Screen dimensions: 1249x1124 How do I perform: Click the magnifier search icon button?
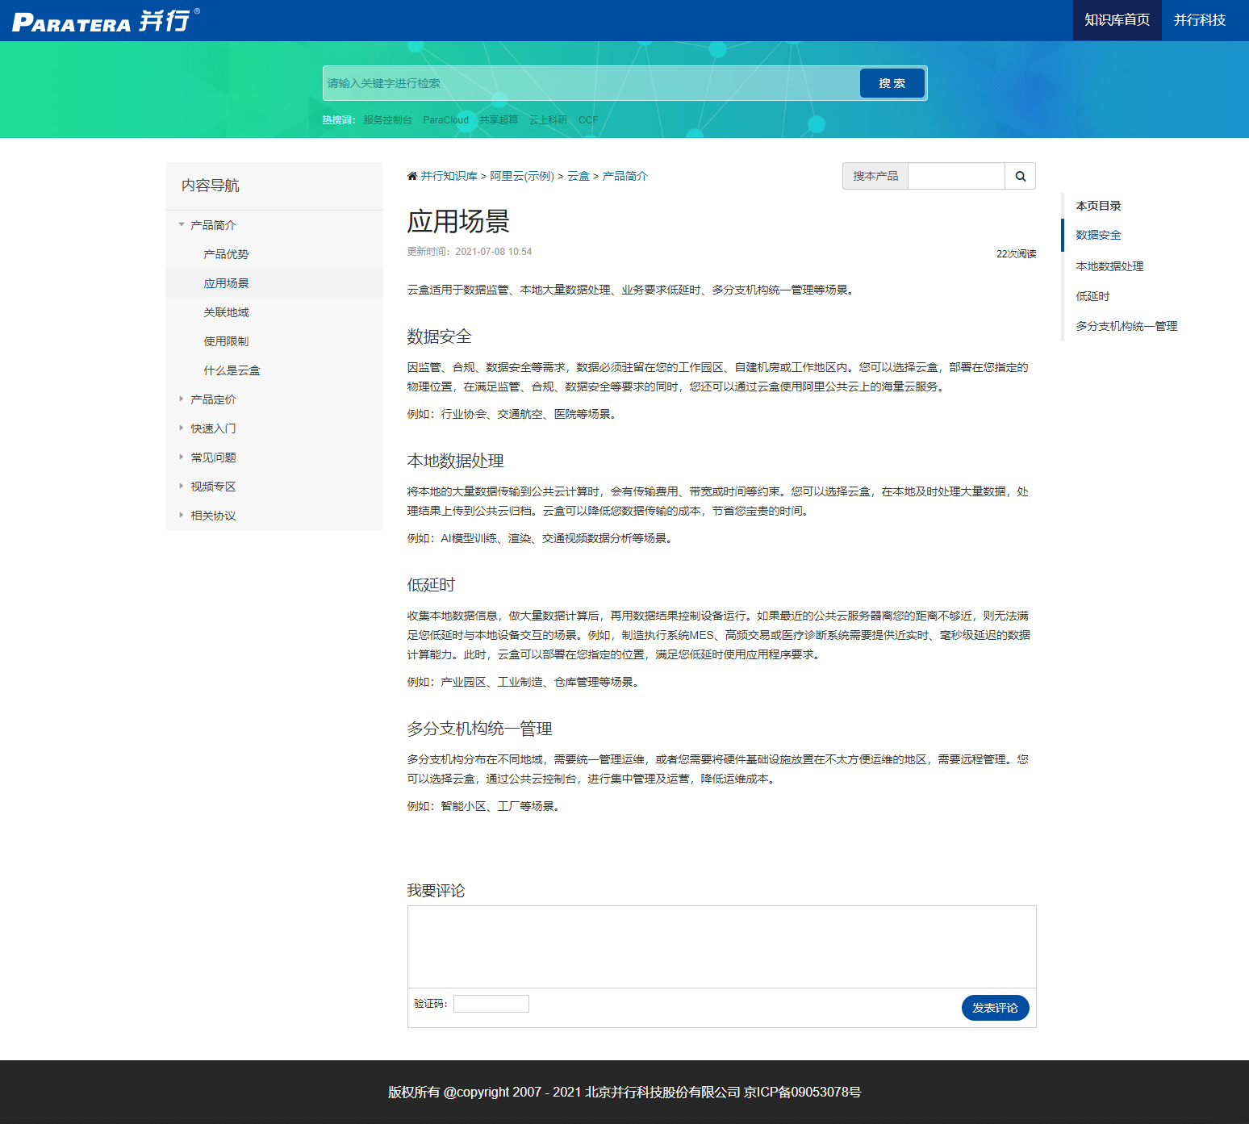tap(1020, 176)
